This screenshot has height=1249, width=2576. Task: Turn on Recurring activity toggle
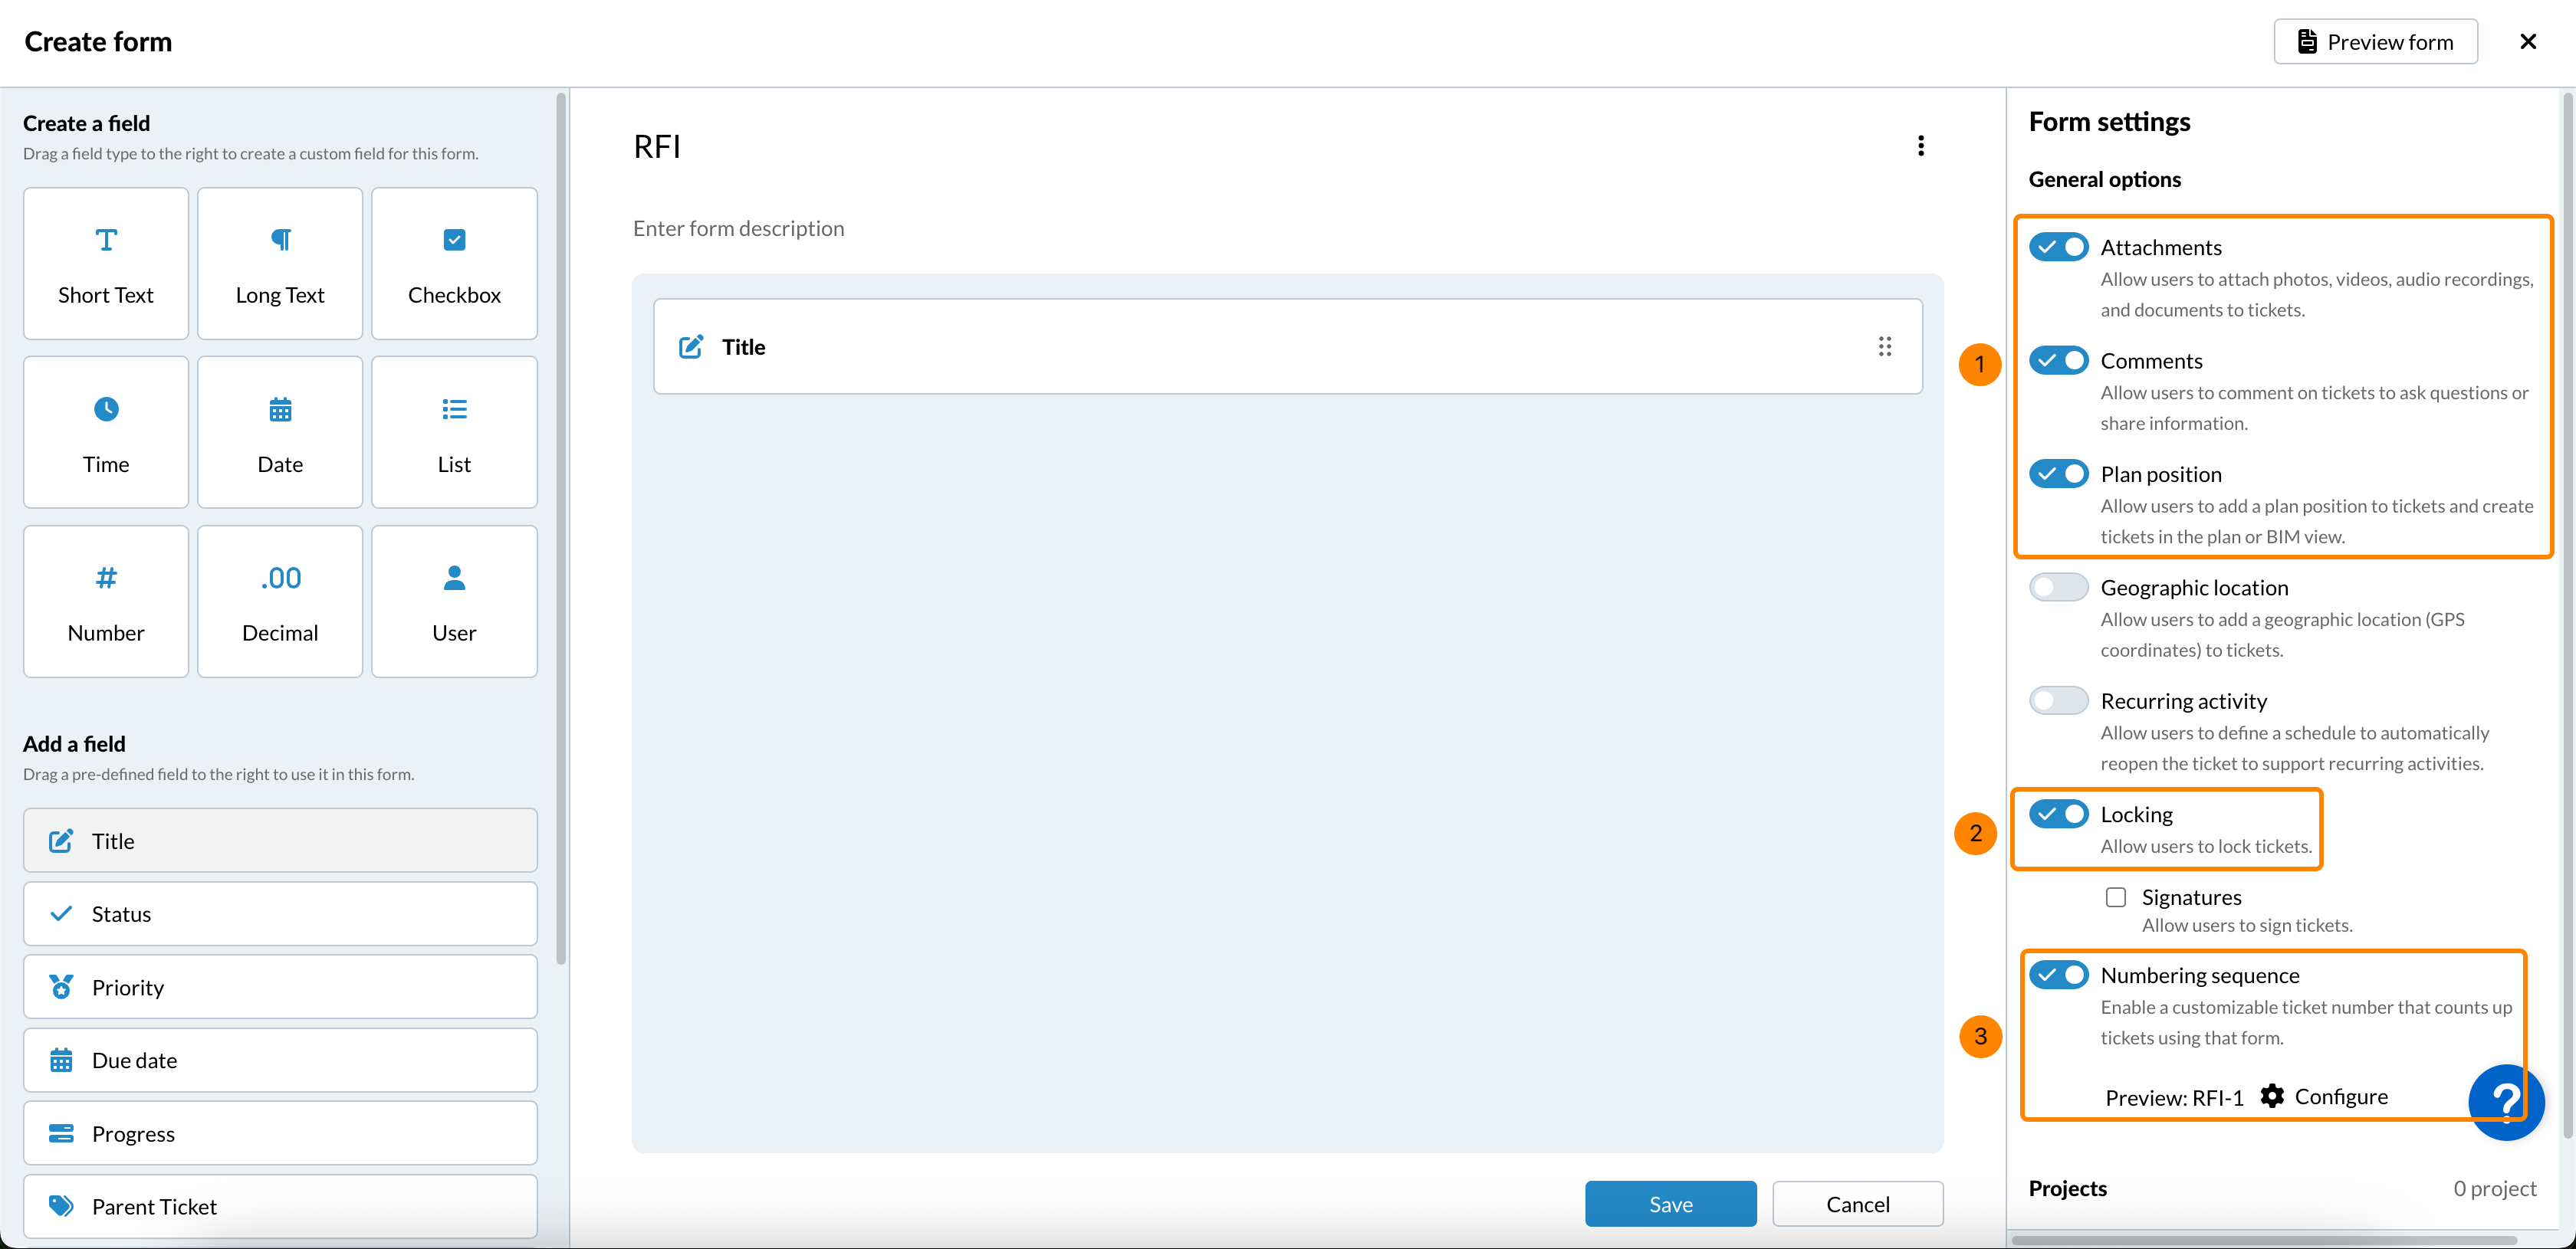pos(2058,700)
